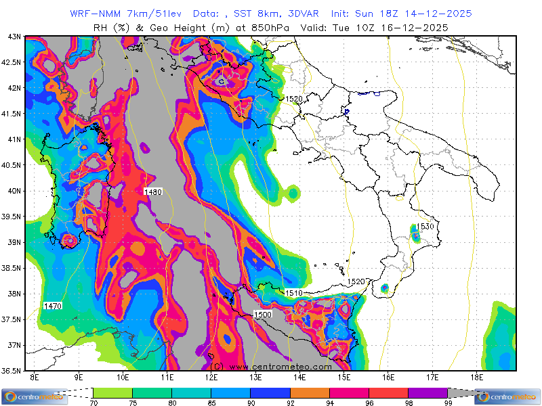Click the 1500 contour label
The width and height of the screenshot is (542, 406).
point(262,315)
